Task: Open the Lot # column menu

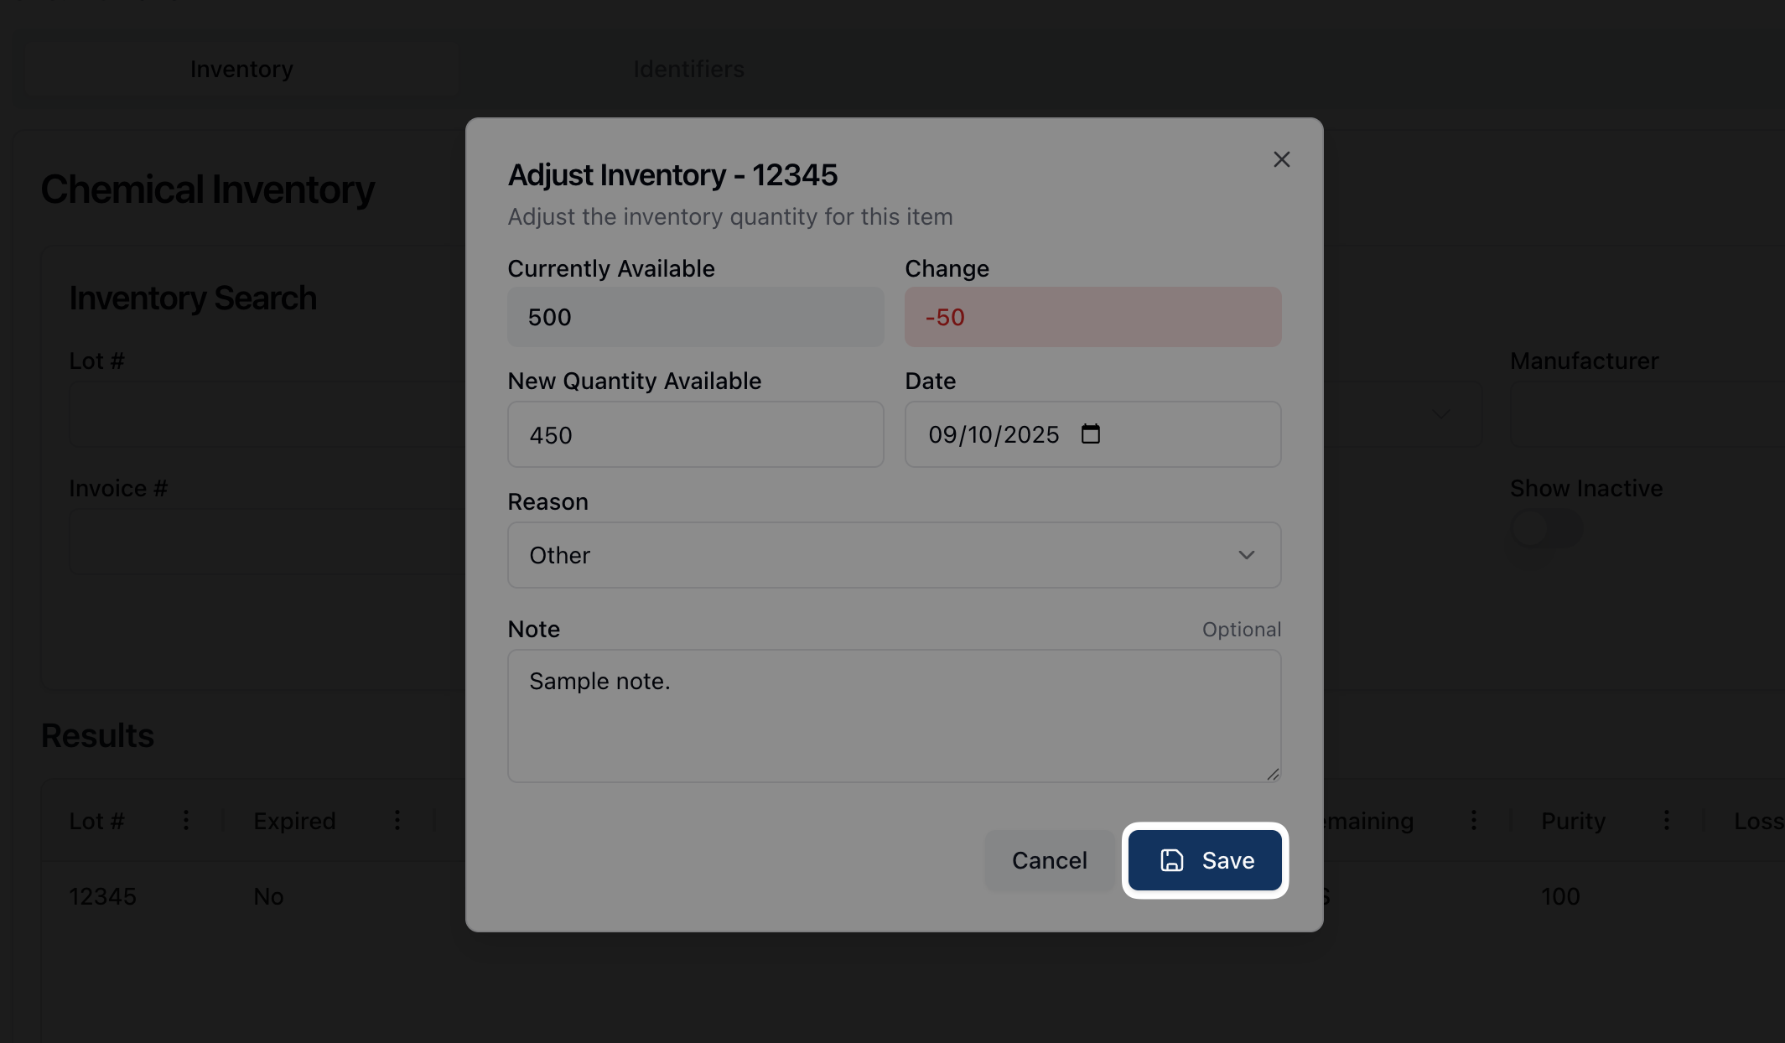Action: click(186, 820)
